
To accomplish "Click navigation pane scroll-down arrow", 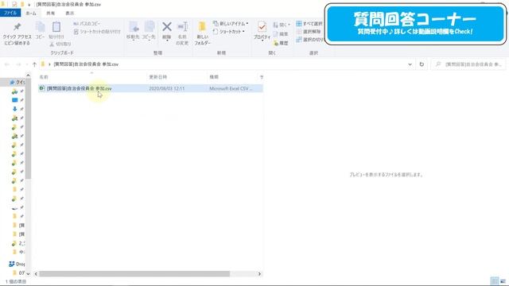I will pos(29,273).
